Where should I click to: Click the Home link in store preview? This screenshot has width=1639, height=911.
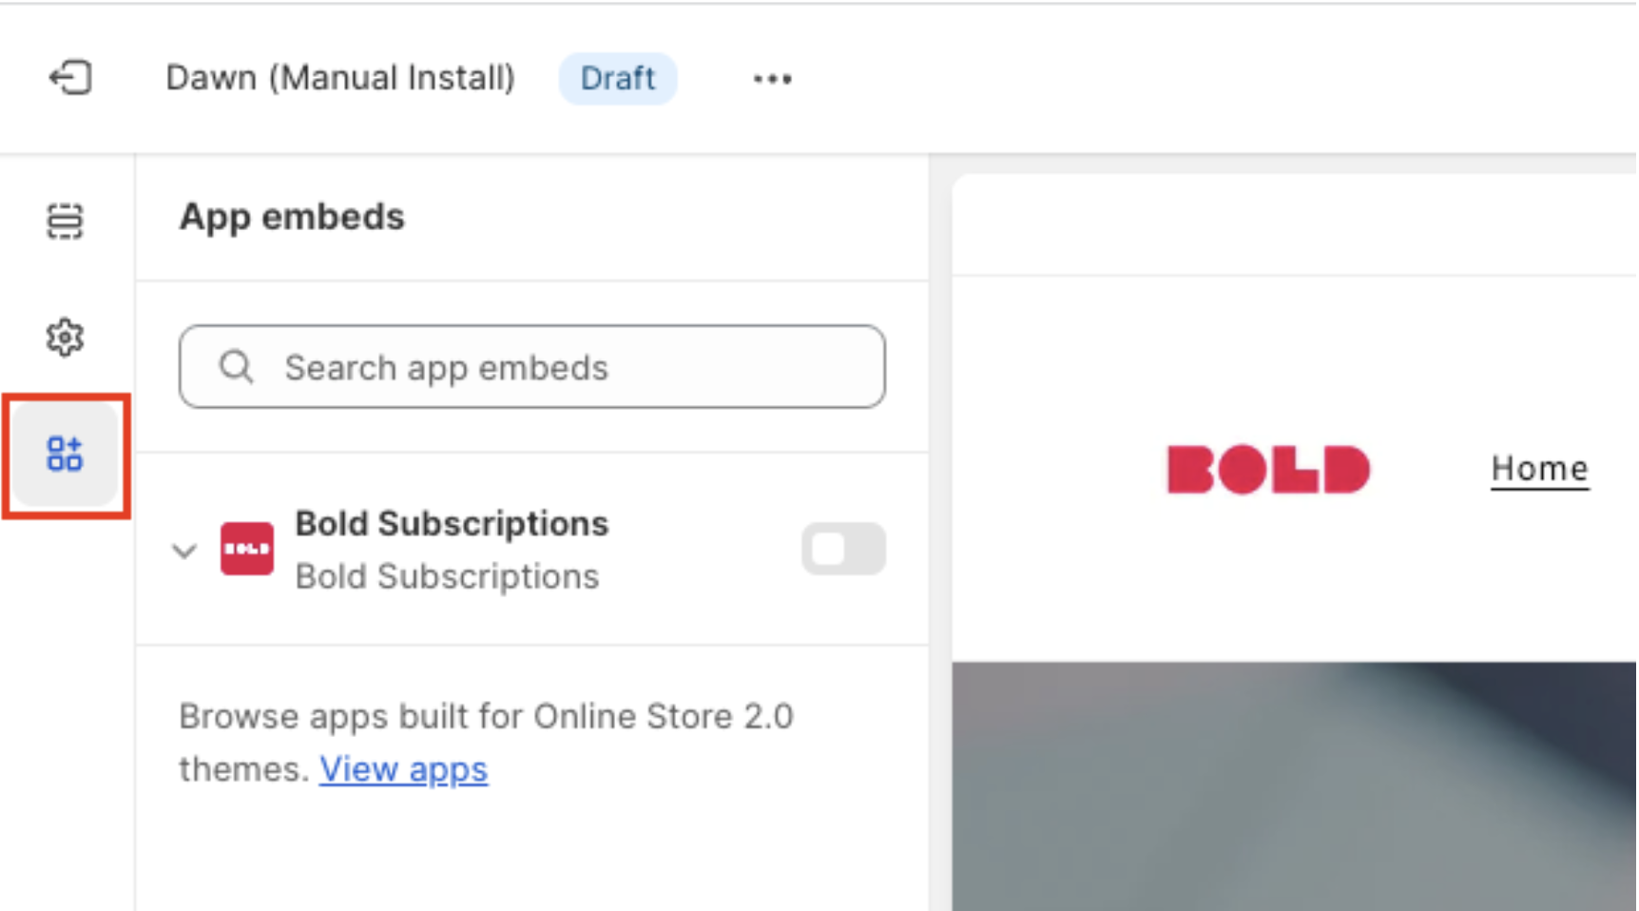point(1540,469)
